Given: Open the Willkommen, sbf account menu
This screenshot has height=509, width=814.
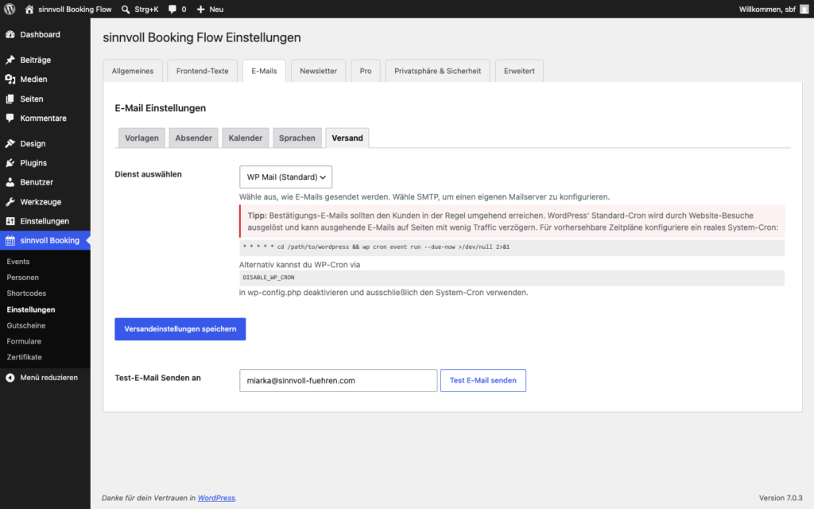Looking at the screenshot, I should click(773, 10).
